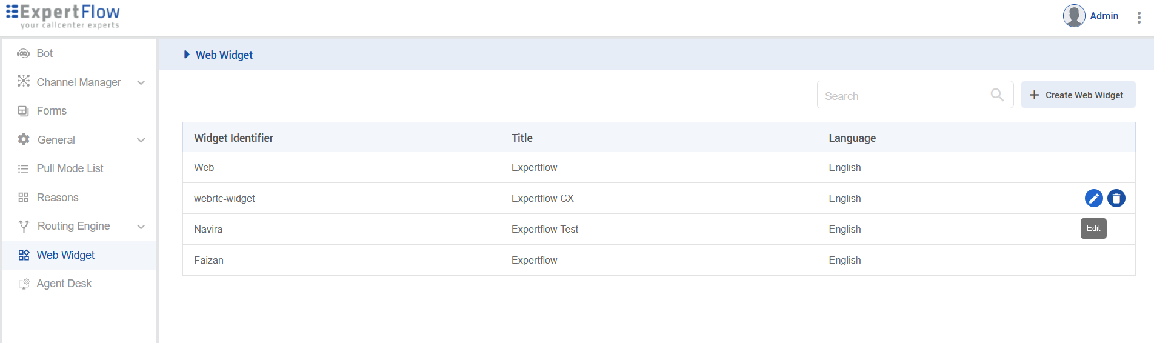This screenshot has width=1154, height=343.
Task: Click the search magnifier icon
Action: [997, 95]
